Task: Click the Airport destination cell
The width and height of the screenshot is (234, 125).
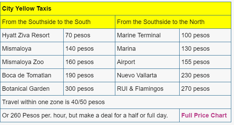Action: pos(147,62)
